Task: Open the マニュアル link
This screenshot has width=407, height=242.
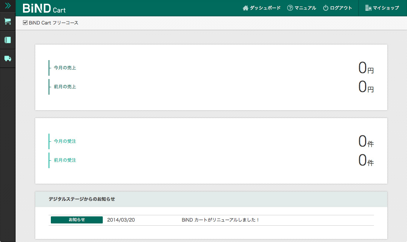Action: [x=305, y=8]
